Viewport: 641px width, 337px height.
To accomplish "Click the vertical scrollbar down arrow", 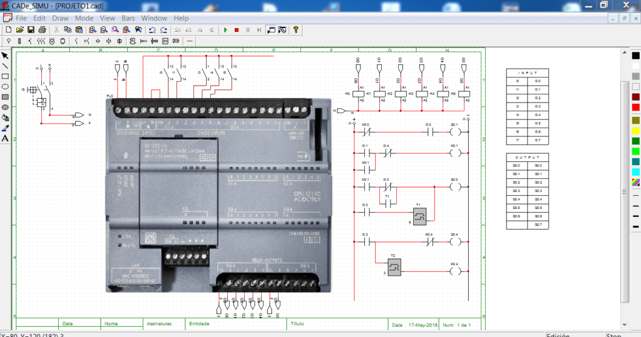I will (x=624, y=324).
